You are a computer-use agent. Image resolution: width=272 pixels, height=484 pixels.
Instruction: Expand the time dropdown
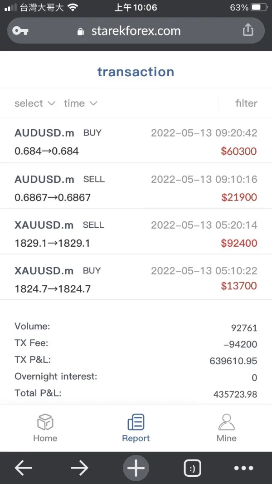[x=80, y=103]
